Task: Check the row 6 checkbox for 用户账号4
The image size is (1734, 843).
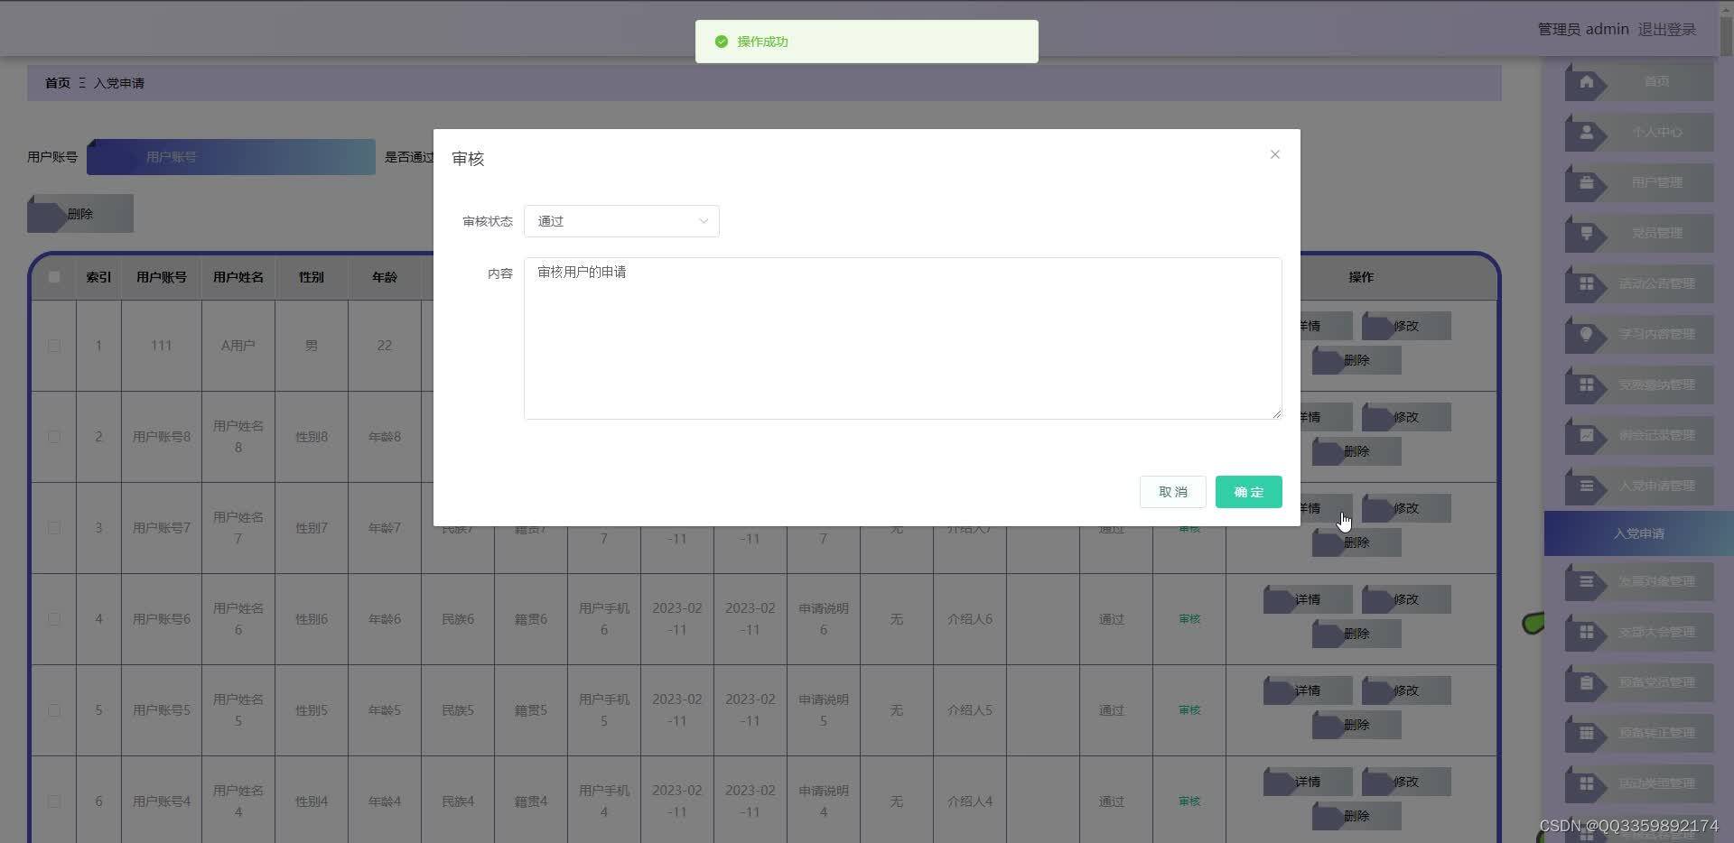Action: click(54, 801)
